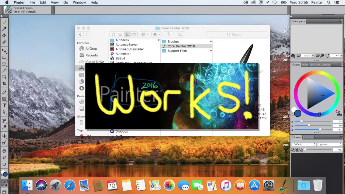Go back in Finder window
The width and height of the screenshot is (345, 194).
tap(80, 34)
